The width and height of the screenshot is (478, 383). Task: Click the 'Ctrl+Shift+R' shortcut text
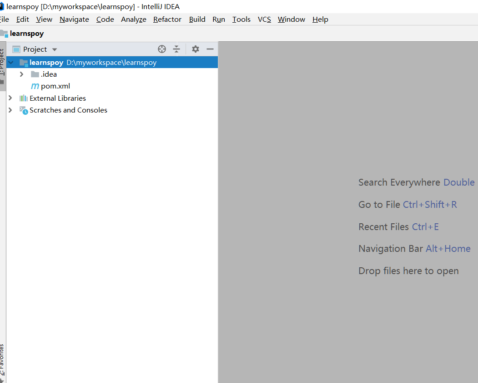point(430,204)
